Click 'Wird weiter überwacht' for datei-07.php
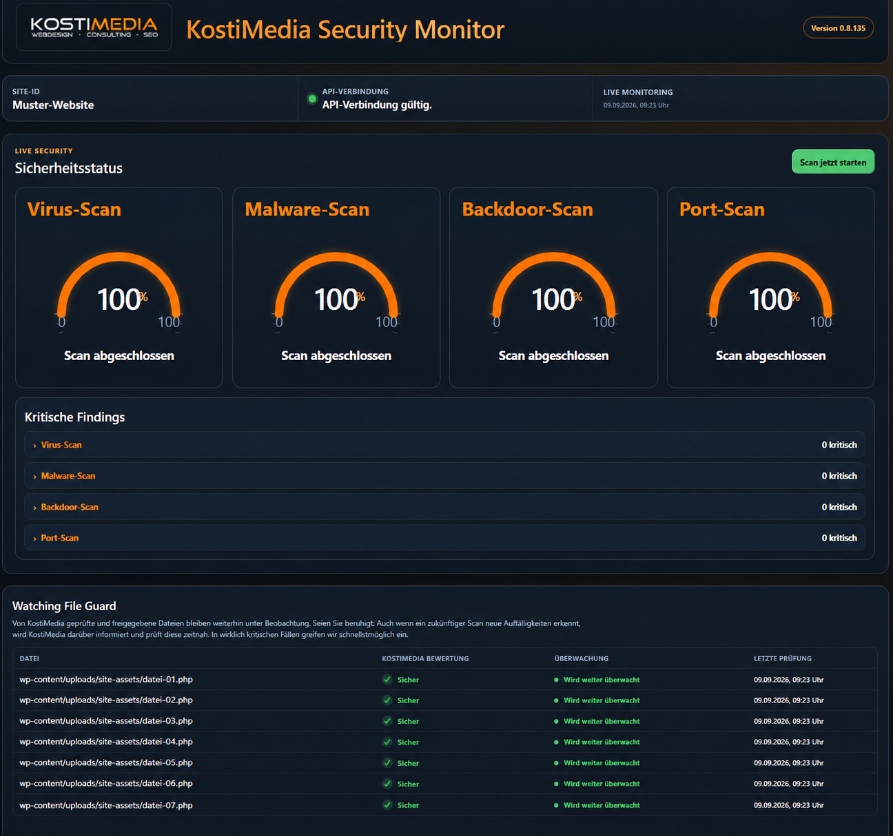Screen dimensions: 893x836 tap(602, 805)
